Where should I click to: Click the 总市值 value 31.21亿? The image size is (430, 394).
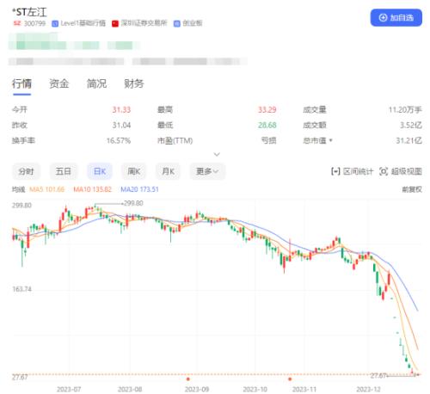tap(409, 141)
